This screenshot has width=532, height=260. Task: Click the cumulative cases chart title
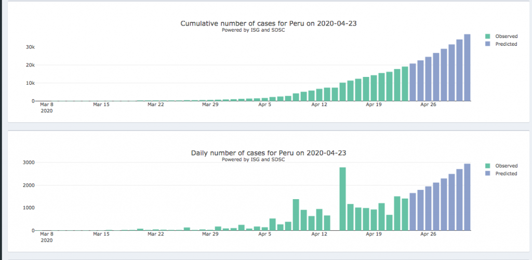[268, 23]
